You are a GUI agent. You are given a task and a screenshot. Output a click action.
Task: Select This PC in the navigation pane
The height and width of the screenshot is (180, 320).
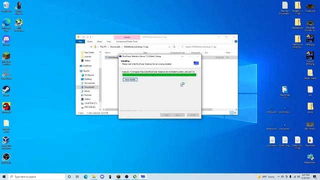tap(85, 71)
